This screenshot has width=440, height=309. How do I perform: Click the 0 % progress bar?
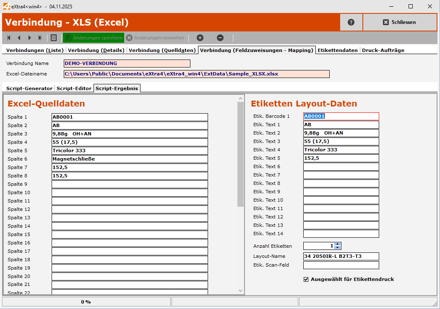pyautogui.click(x=86, y=301)
